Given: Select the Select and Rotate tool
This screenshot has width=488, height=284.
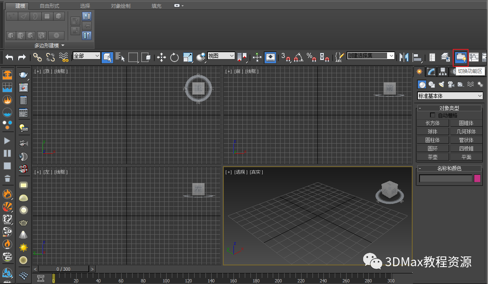Looking at the screenshot, I should coord(174,57).
